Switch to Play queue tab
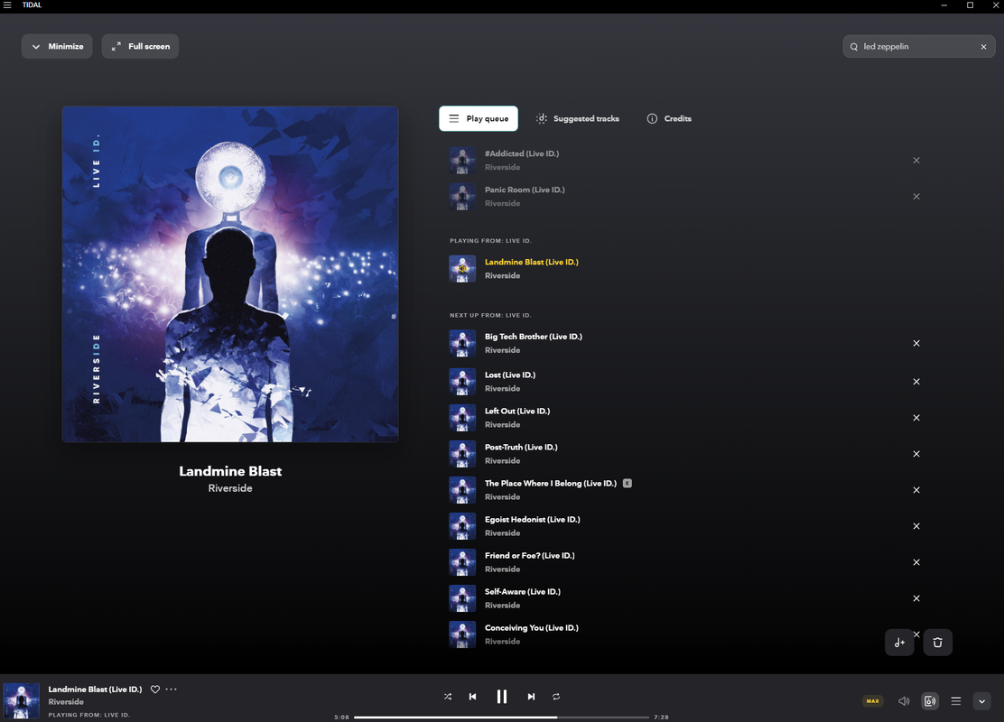 [x=479, y=118]
